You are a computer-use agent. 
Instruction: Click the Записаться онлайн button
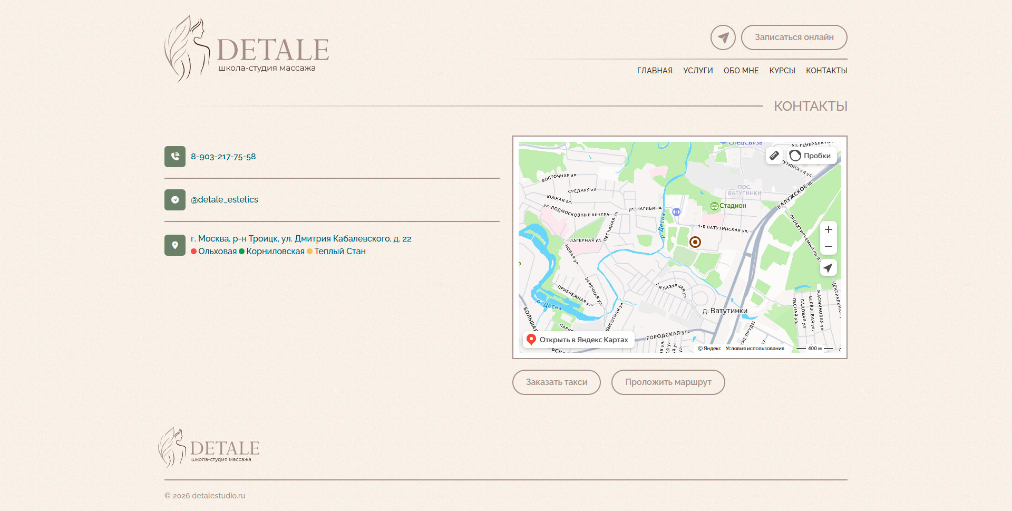(794, 37)
